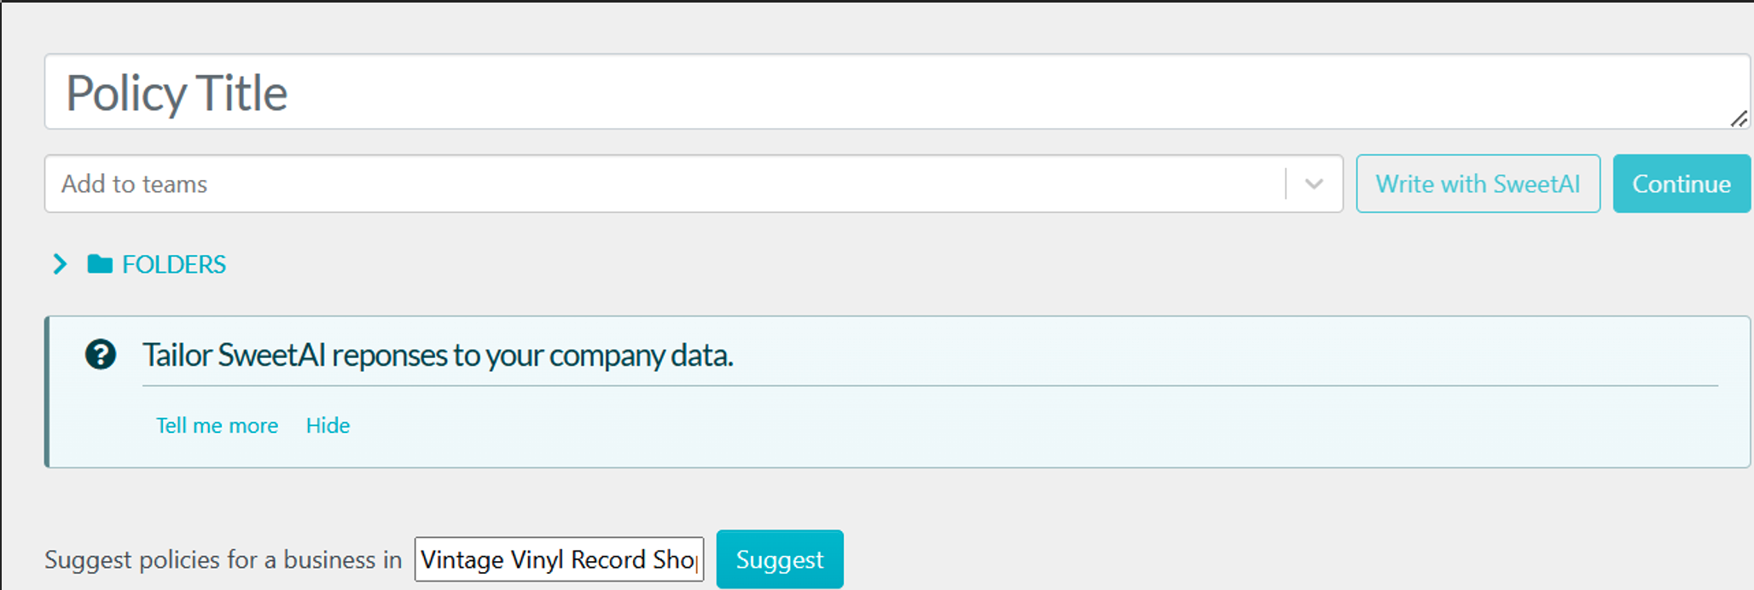Click the resize handle of the title box
This screenshot has height=590, width=1754.
tap(1739, 119)
